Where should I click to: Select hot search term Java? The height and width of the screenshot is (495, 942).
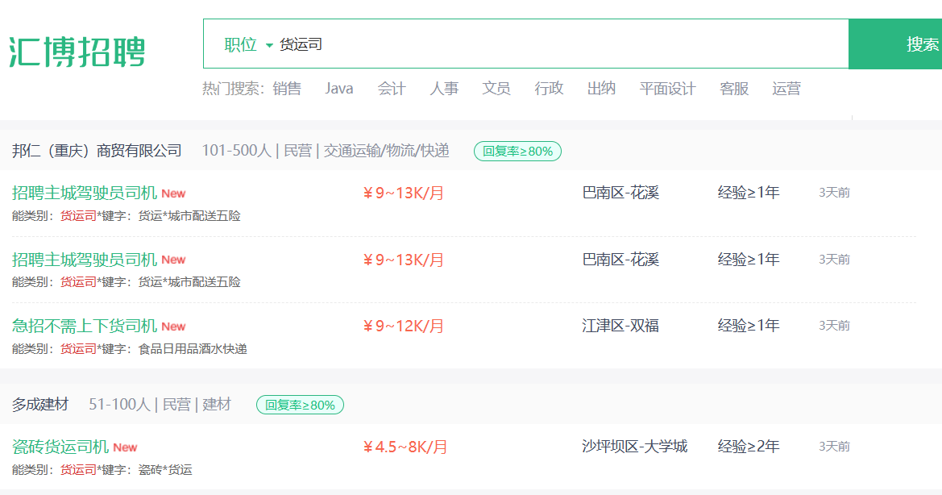point(338,89)
